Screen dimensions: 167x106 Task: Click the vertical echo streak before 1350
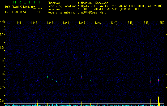(151, 81)
